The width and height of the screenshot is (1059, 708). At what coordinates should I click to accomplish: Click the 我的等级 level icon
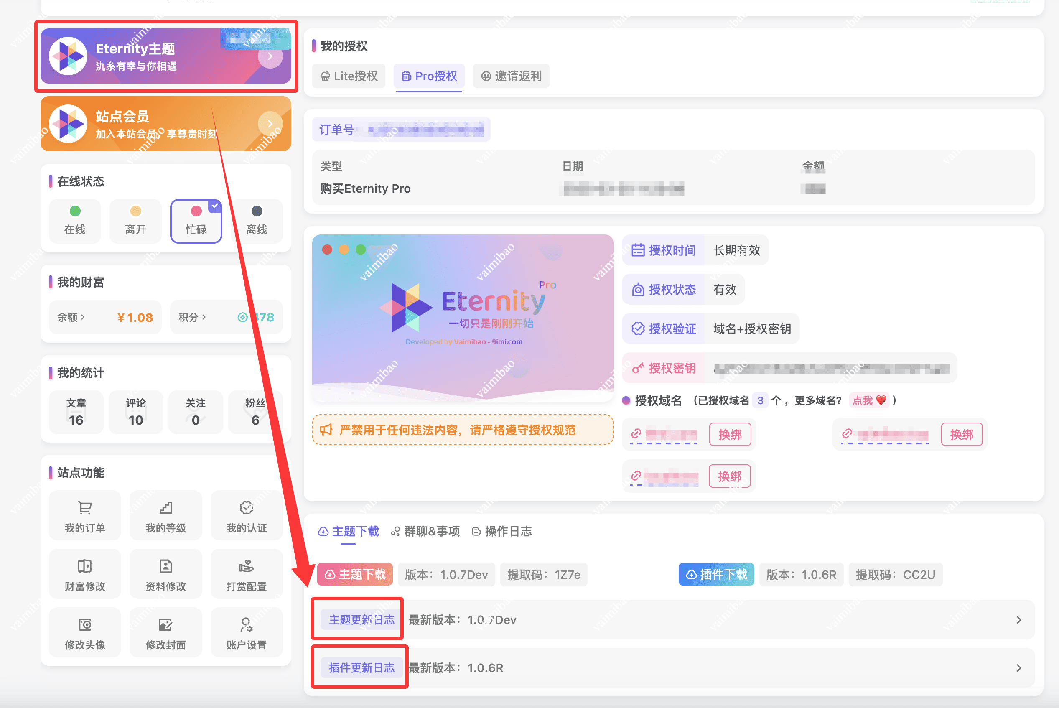point(165,508)
